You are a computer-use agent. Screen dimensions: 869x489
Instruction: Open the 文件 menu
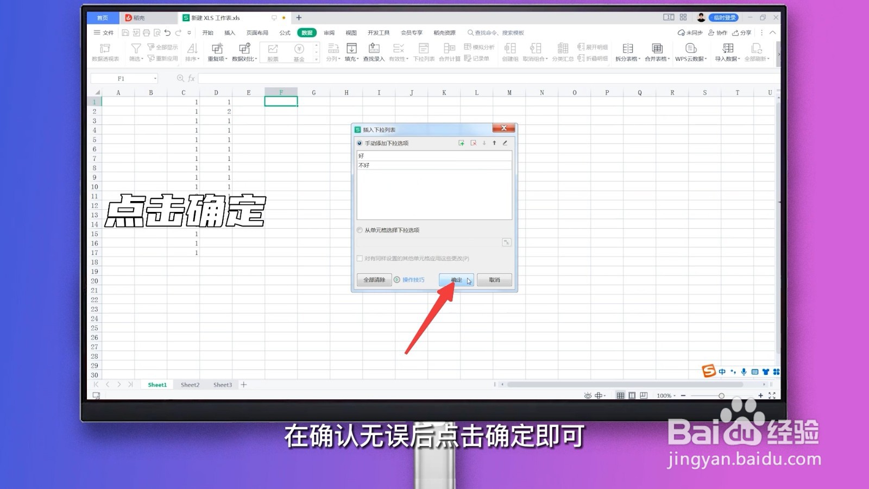[x=104, y=33]
